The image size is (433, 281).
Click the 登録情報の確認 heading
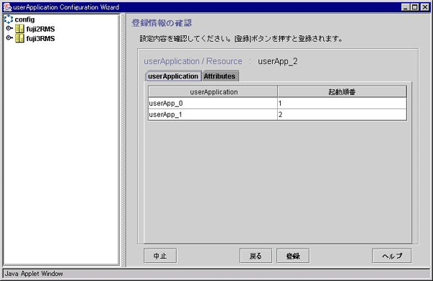pyautogui.click(x=162, y=23)
